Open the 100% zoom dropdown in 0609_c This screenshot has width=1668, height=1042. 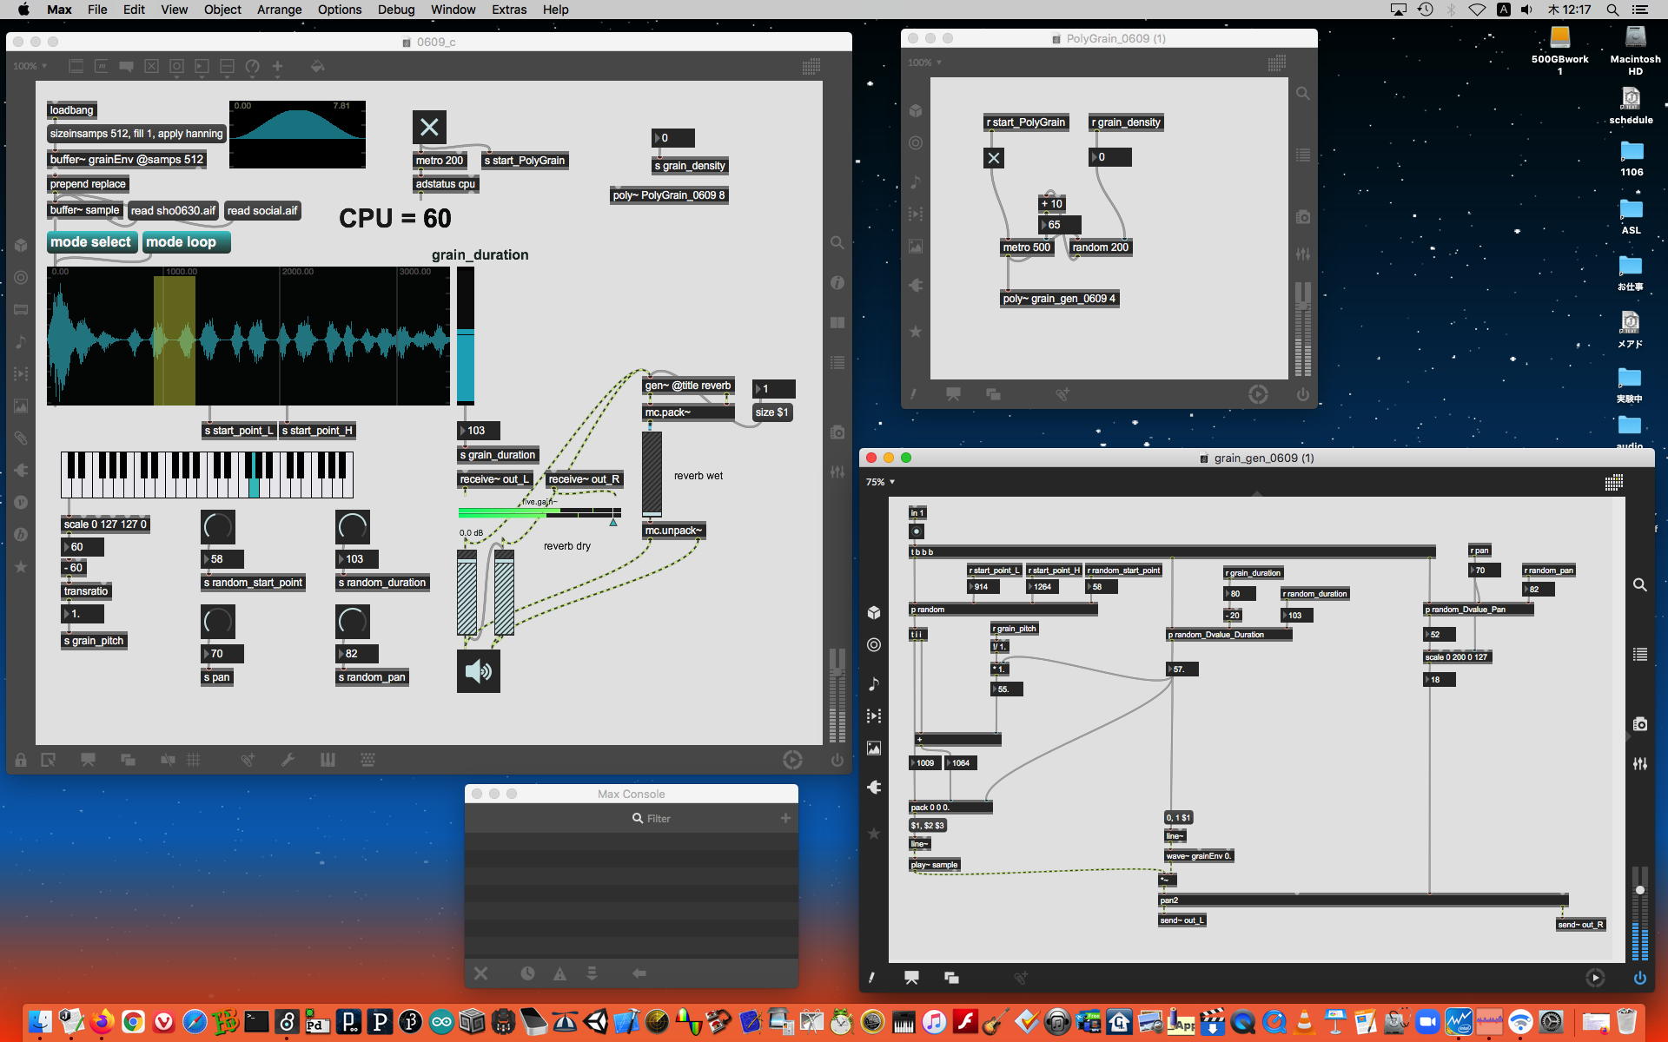(x=30, y=66)
